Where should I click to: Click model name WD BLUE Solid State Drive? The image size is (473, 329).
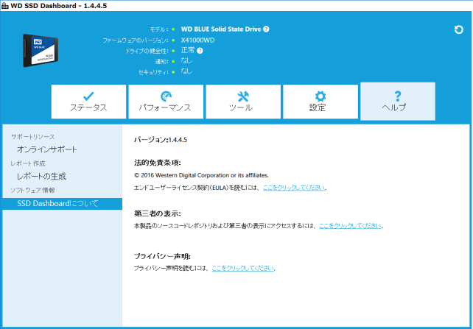[221, 29]
